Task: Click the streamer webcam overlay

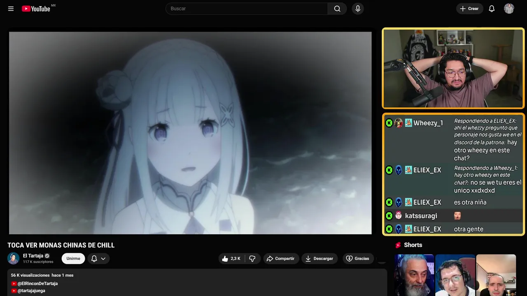Action: pyautogui.click(x=453, y=68)
